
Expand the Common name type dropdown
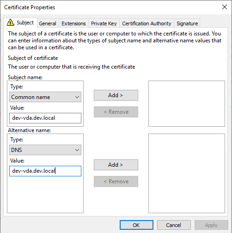[x=45, y=97]
